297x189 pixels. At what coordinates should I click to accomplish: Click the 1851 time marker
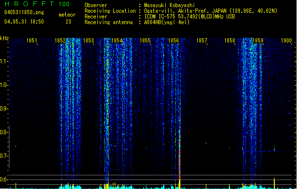(x=32, y=40)
